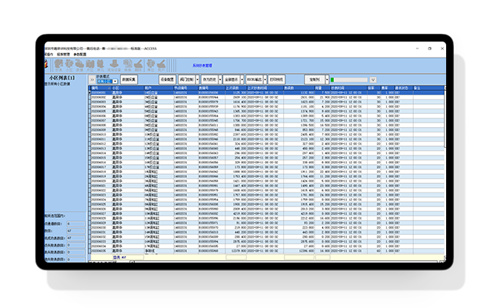The image size is (500, 308).
Task: Click the 节点编号 column header
Action: tap(185, 88)
